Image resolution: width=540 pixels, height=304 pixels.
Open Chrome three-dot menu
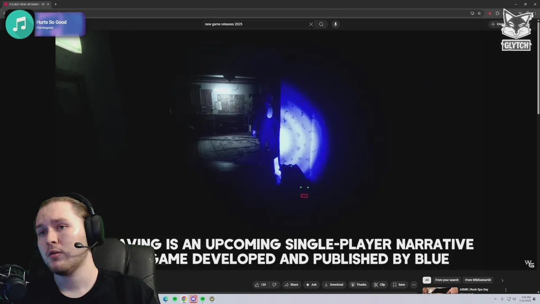coord(535,13)
